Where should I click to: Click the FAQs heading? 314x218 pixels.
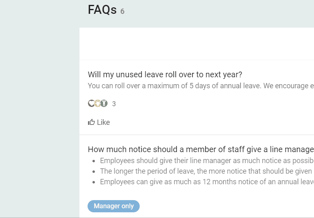pos(102,10)
